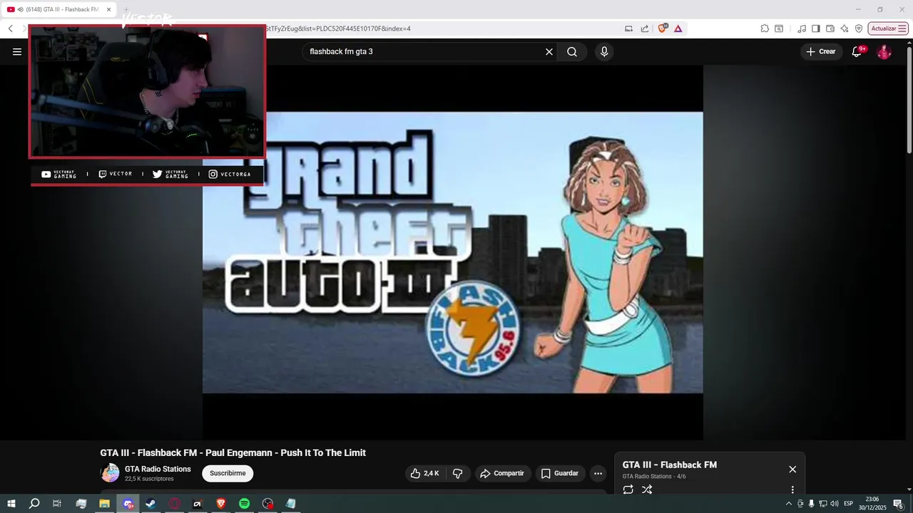
Task: Click the Actualizar update button
Action: point(888,28)
